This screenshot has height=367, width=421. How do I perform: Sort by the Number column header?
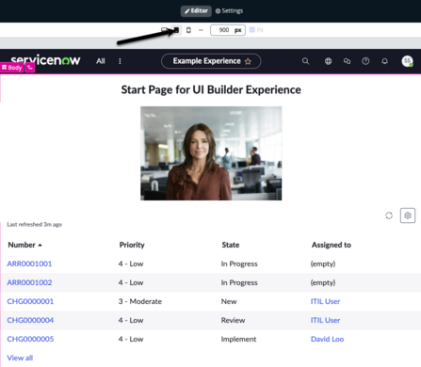tap(24, 245)
